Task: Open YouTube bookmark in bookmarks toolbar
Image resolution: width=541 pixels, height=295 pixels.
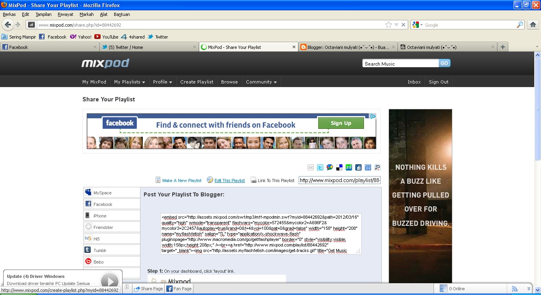Action: pos(106,37)
